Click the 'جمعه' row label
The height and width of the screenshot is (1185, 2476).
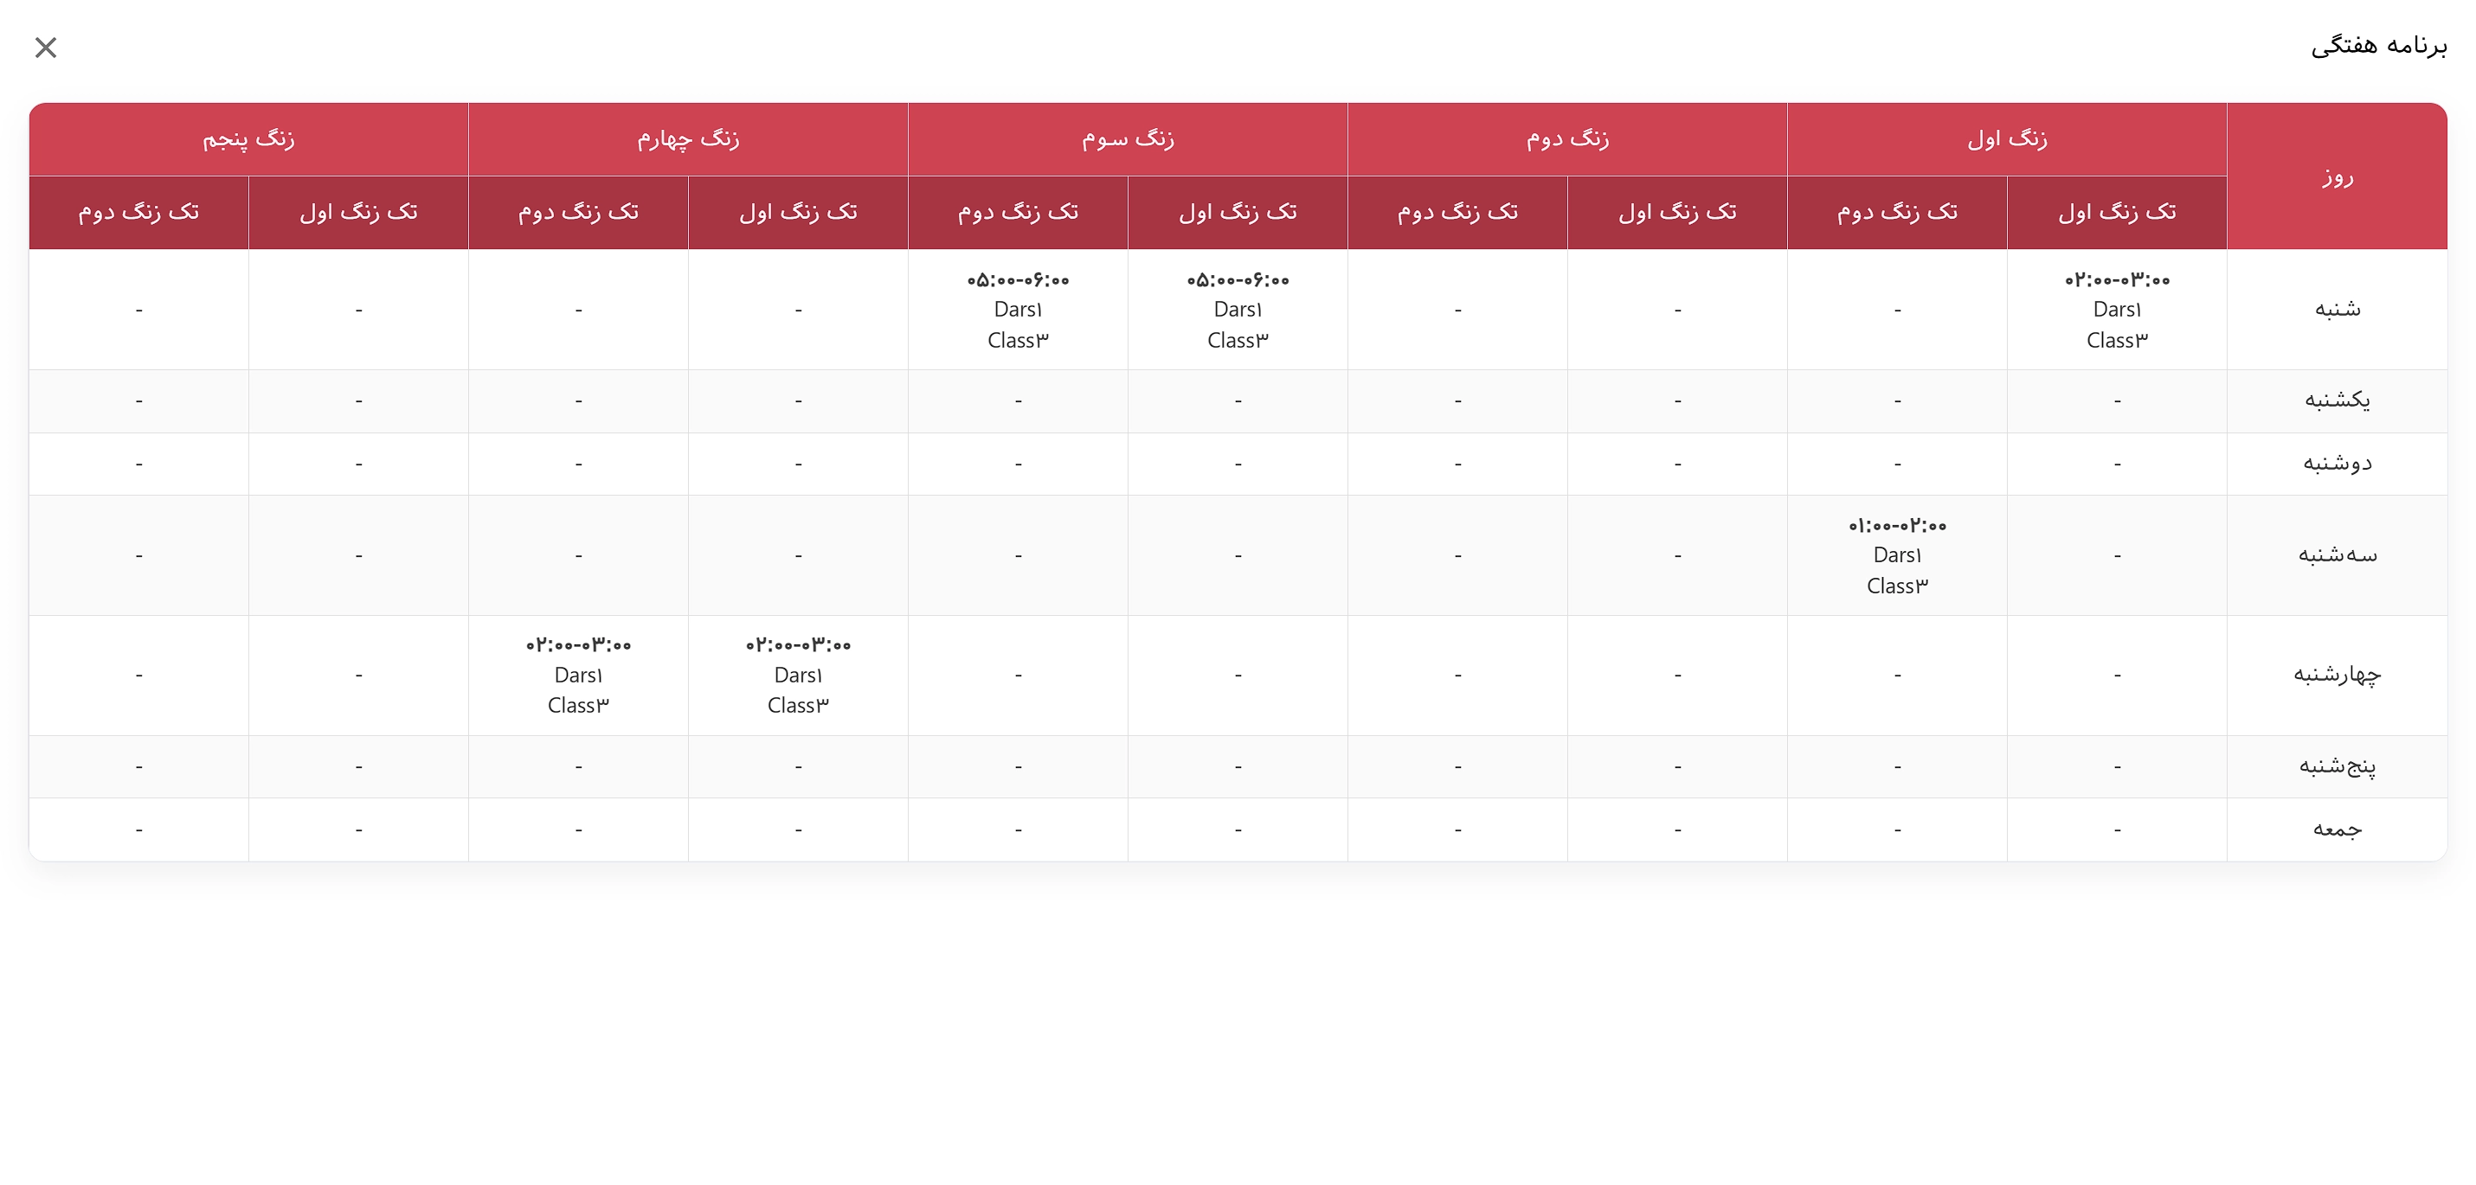pos(2337,829)
